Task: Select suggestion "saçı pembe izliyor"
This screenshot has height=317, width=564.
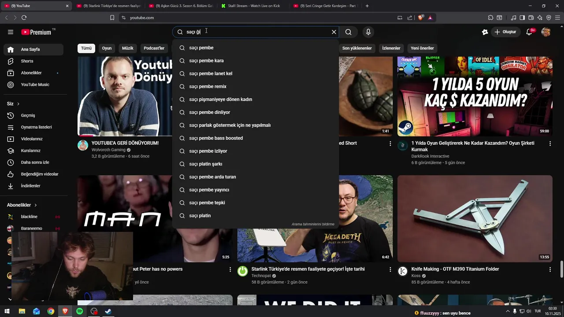Action: [256, 151]
